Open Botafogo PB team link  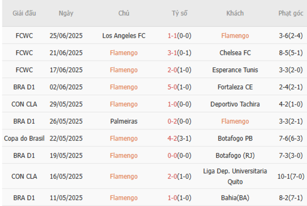tap(235, 138)
